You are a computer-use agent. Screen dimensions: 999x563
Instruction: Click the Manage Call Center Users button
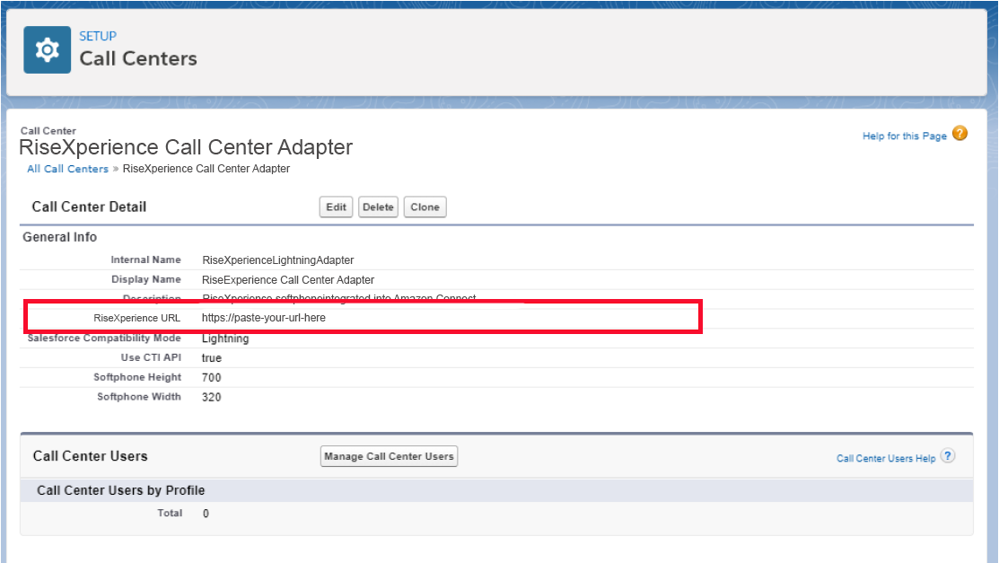pos(389,456)
